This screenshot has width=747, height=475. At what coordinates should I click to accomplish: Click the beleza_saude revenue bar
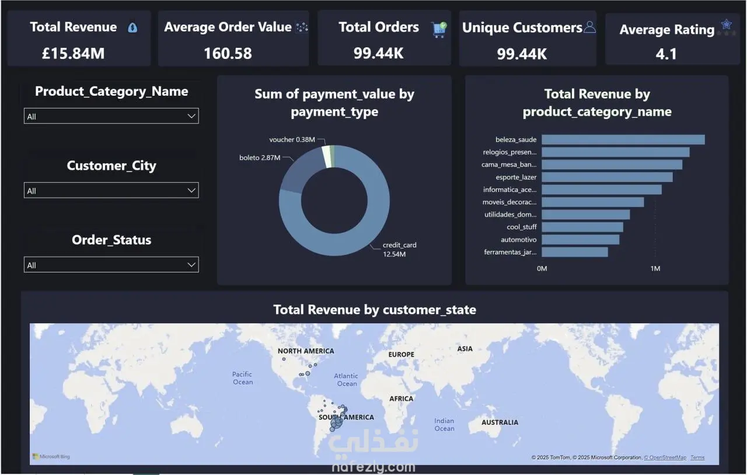[x=623, y=139]
